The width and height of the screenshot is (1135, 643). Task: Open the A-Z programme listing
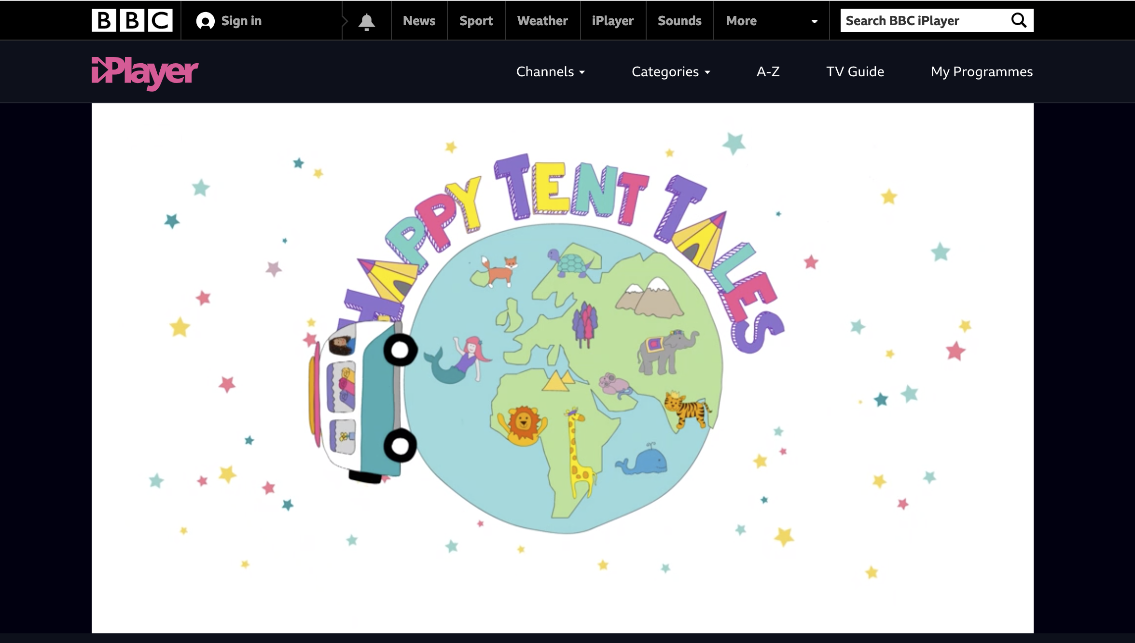pos(768,72)
